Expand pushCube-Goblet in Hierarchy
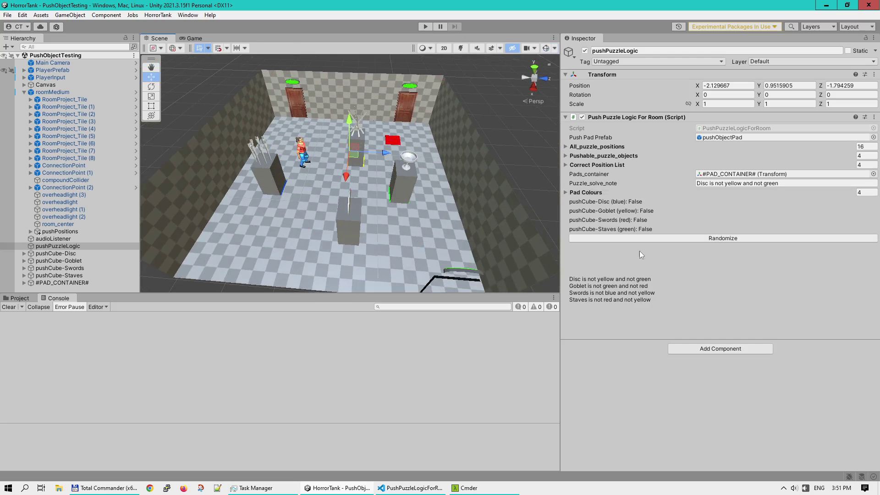This screenshot has height=495, width=880. (x=24, y=261)
